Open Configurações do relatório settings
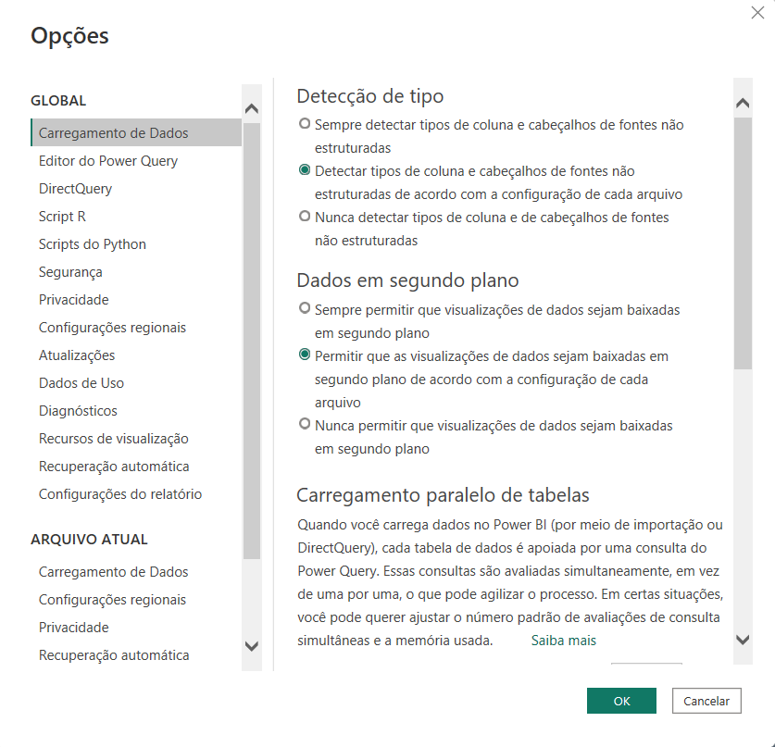The height and width of the screenshot is (747, 775). click(x=120, y=494)
